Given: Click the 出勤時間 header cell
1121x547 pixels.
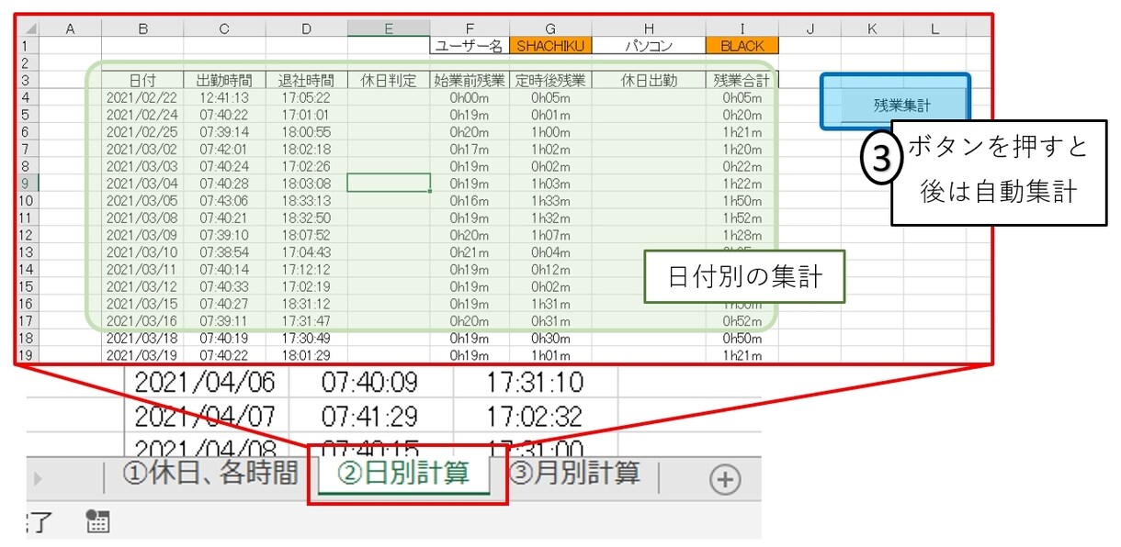Looking at the screenshot, I should (224, 80).
